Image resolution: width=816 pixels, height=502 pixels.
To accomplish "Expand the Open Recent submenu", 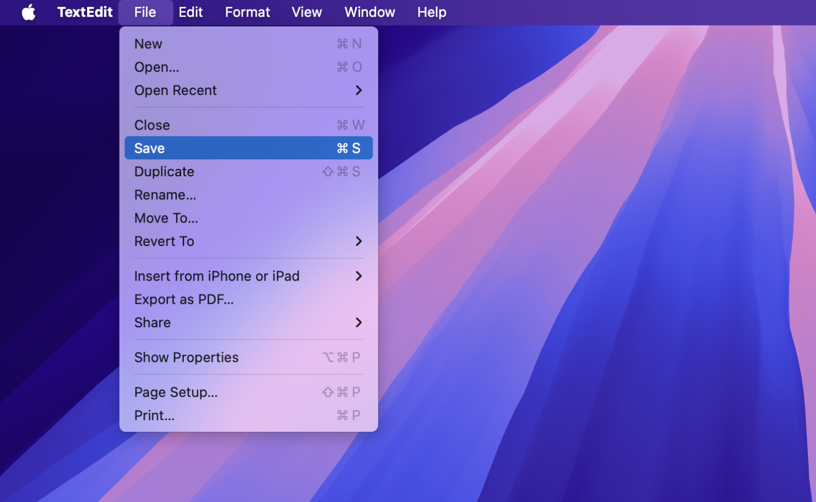I will 175,90.
